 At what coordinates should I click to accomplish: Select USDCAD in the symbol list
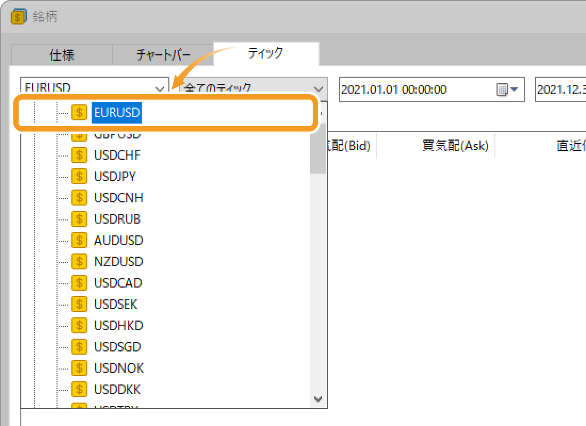click(118, 283)
